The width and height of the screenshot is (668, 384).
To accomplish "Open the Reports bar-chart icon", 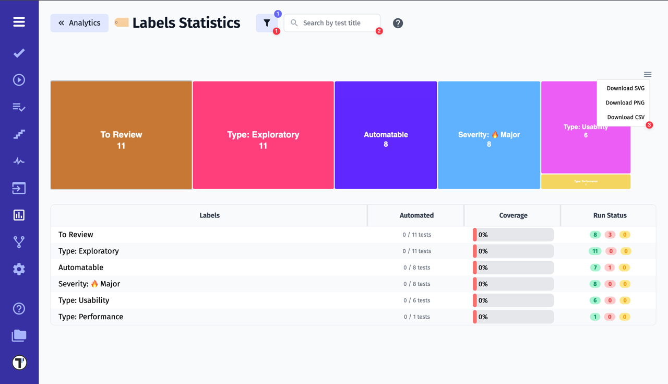I will 19,215.
